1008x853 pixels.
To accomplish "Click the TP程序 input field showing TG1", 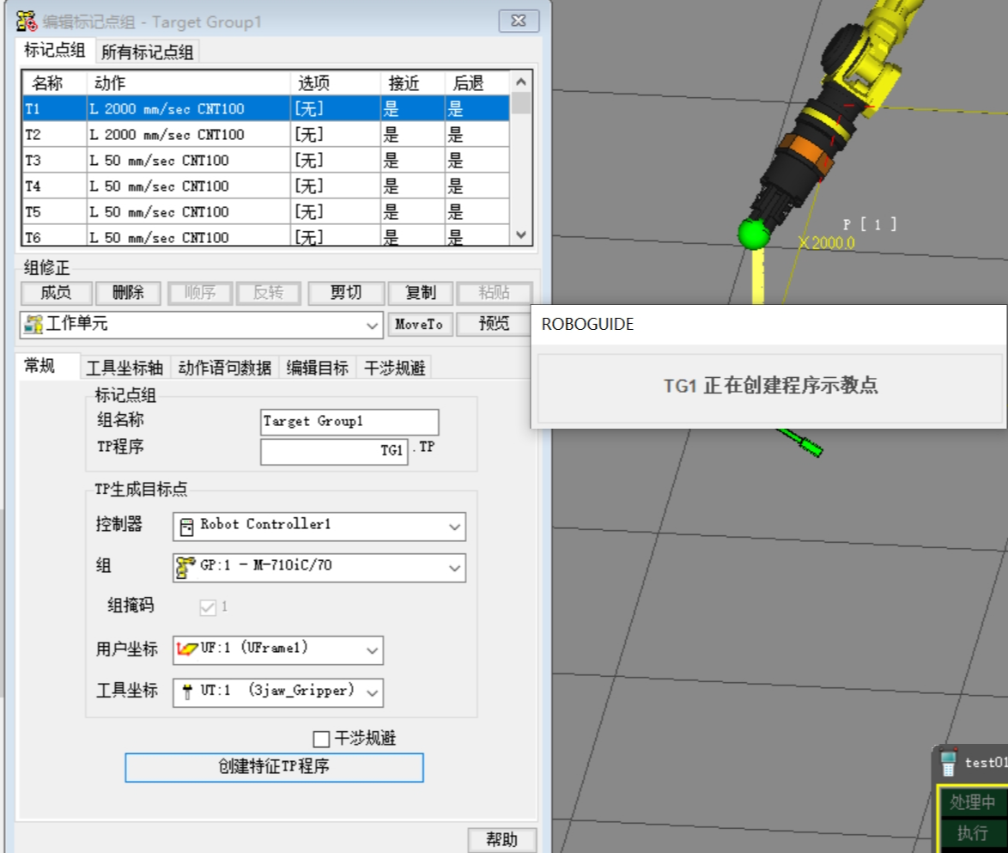I will (x=334, y=451).
